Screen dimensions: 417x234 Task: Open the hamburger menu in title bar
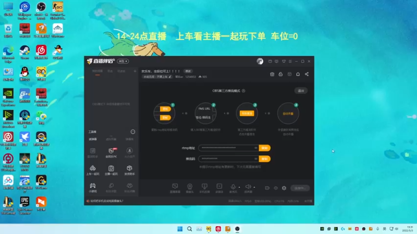pyautogui.click(x=290, y=61)
